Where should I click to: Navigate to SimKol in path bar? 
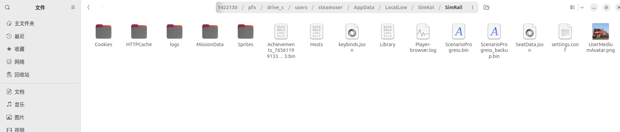[x=426, y=7]
